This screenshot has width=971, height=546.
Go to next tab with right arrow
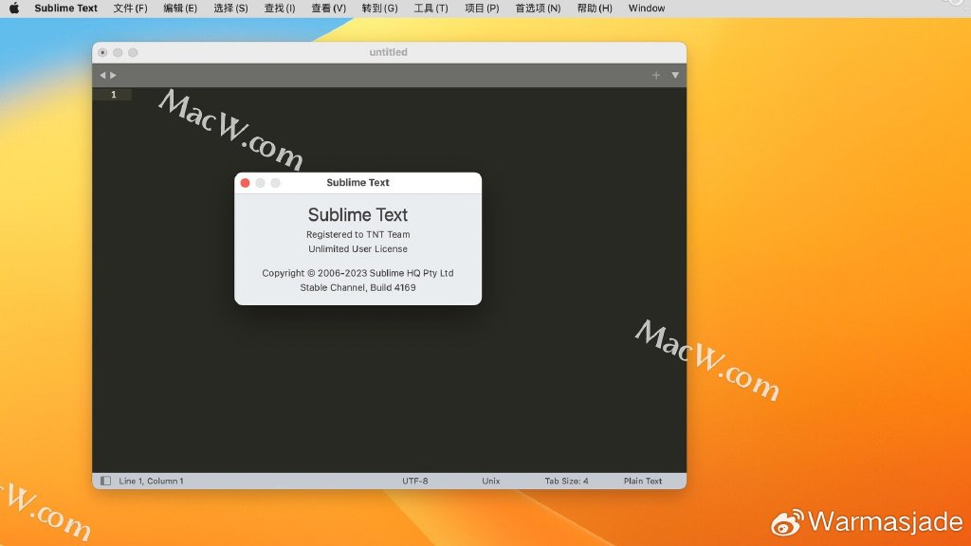click(x=114, y=76)
